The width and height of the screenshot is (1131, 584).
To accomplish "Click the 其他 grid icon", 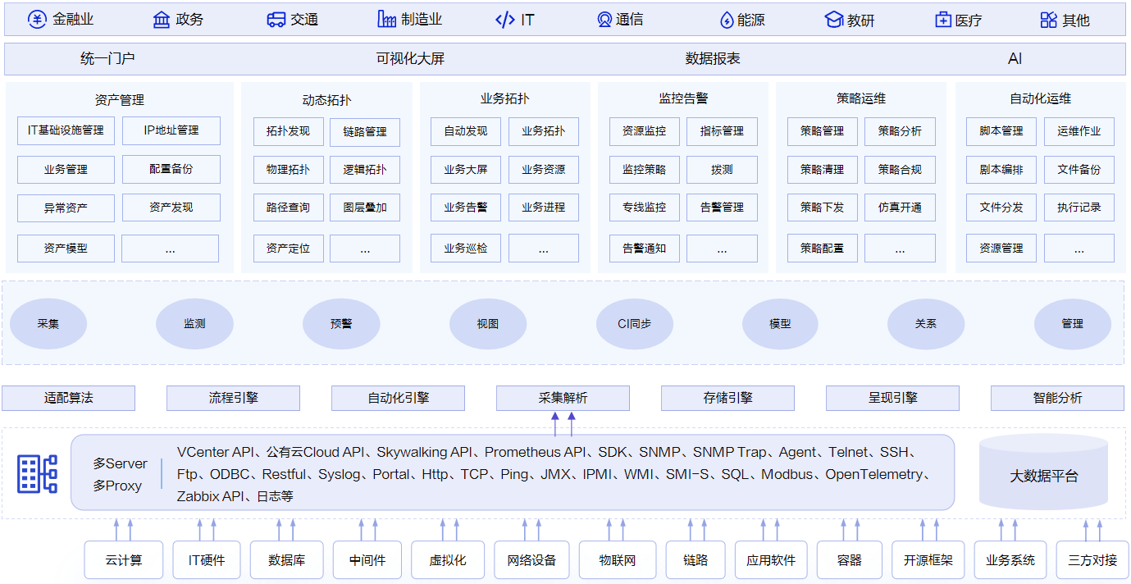I will pyautogui.click(x=1048, y=20).
